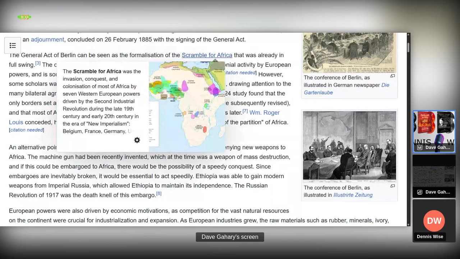The width and height of the screenshot is (460, 259).
Task: Open the Africa map preview thumbnail
Action: pyautogui.click(x=187, y=106)
